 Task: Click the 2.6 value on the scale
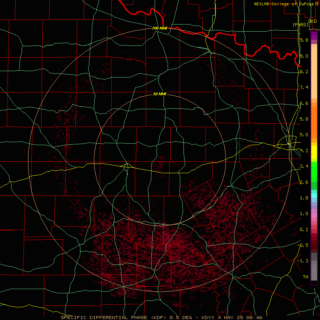pos(304,182)
